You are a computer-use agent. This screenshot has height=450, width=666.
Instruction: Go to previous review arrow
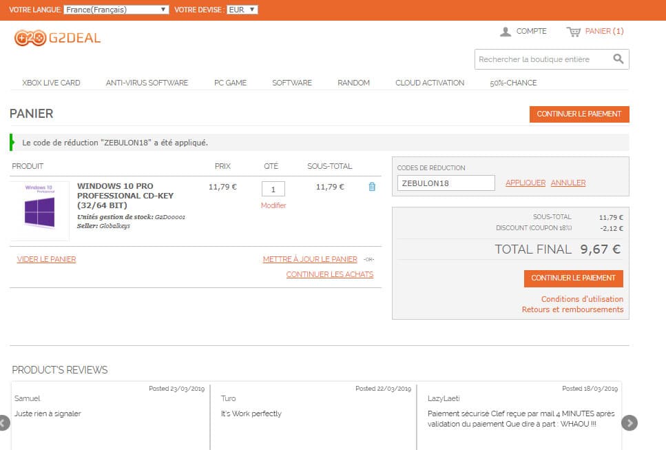click(3, 423)
